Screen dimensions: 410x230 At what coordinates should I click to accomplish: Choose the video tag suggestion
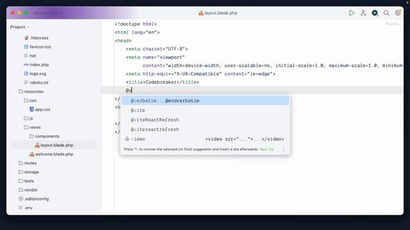[x=205, y=139]
